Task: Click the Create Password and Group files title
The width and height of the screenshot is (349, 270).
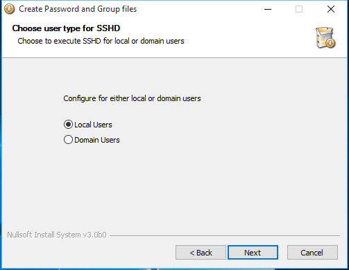Action: coord(78,9)
